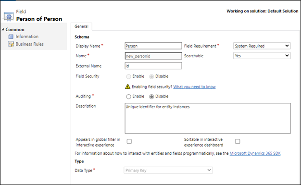Click the Type section heading
The height and width of the screenshot is (185, 301).
79,161
